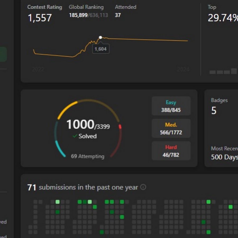Click the 1000 solved count in the ring

[x=80, y=125]
